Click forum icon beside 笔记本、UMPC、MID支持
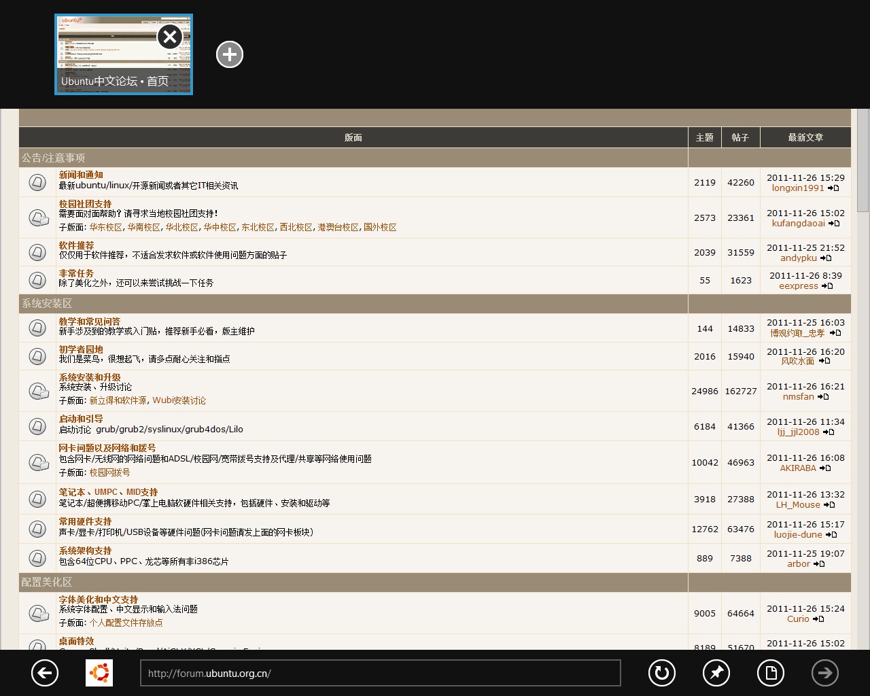This screenshot has height=696, width=870. tap(37, 499)
